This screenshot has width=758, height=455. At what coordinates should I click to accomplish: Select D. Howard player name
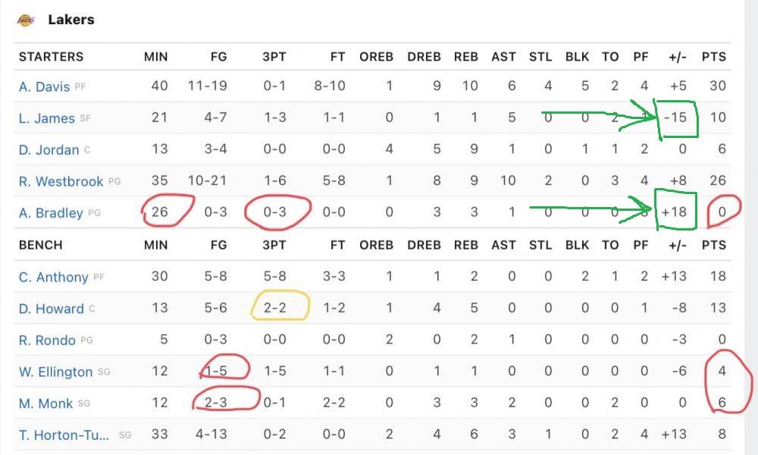click(51, 309)
